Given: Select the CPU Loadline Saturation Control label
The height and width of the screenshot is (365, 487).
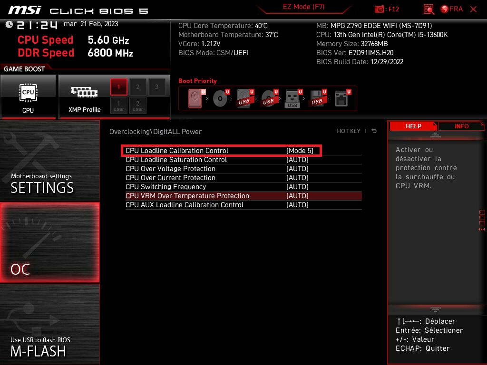Looking at the screenshot, I should (x=176, y=160).
